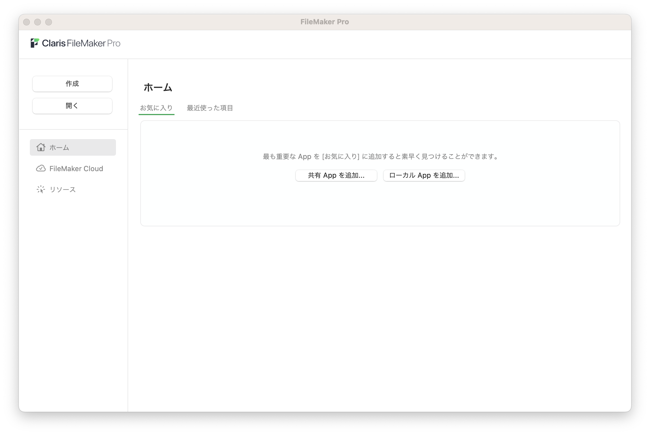
Task: Click the 作成 (Create) button
Action: 72,84
